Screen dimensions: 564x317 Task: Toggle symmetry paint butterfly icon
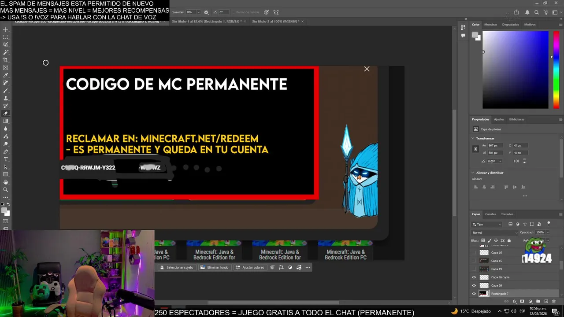[x=276, y=12]
